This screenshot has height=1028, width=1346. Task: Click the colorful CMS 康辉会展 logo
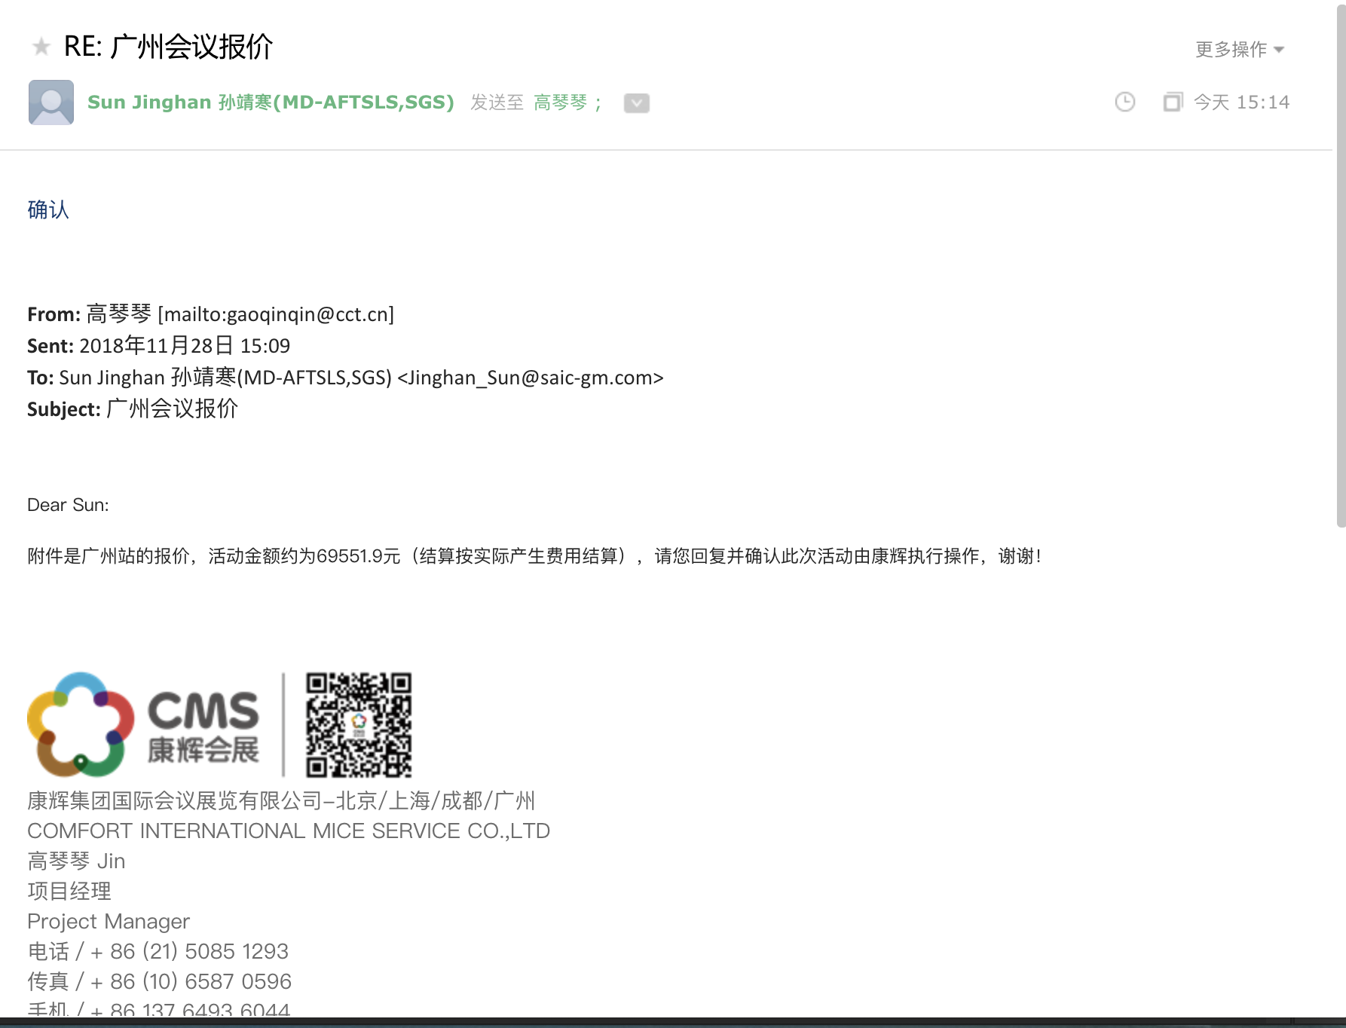click(143, 724)
